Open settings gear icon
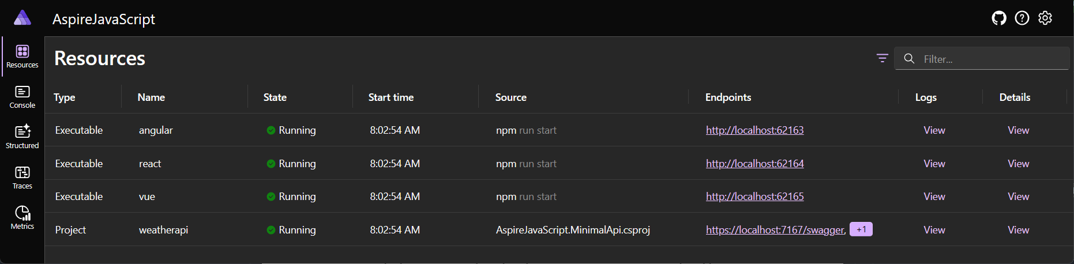The height and width of the screenshot is (264, 1074). pyautogui.click(x=1045, y=18)
